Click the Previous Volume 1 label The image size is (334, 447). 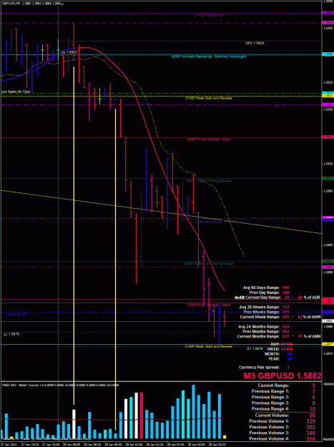tap(270, 421)
